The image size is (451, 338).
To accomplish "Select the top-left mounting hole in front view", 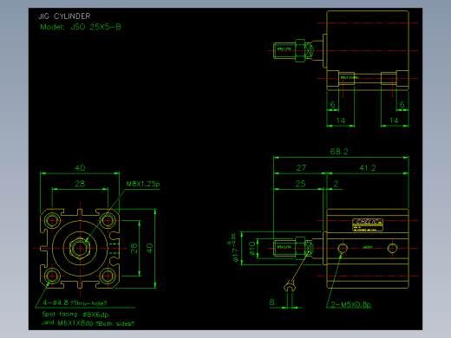I will click(x=52, y=221).
